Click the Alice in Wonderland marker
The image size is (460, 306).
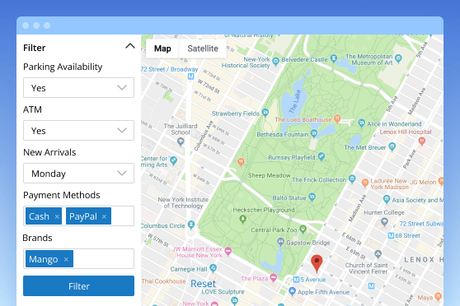tap(361, 123)
